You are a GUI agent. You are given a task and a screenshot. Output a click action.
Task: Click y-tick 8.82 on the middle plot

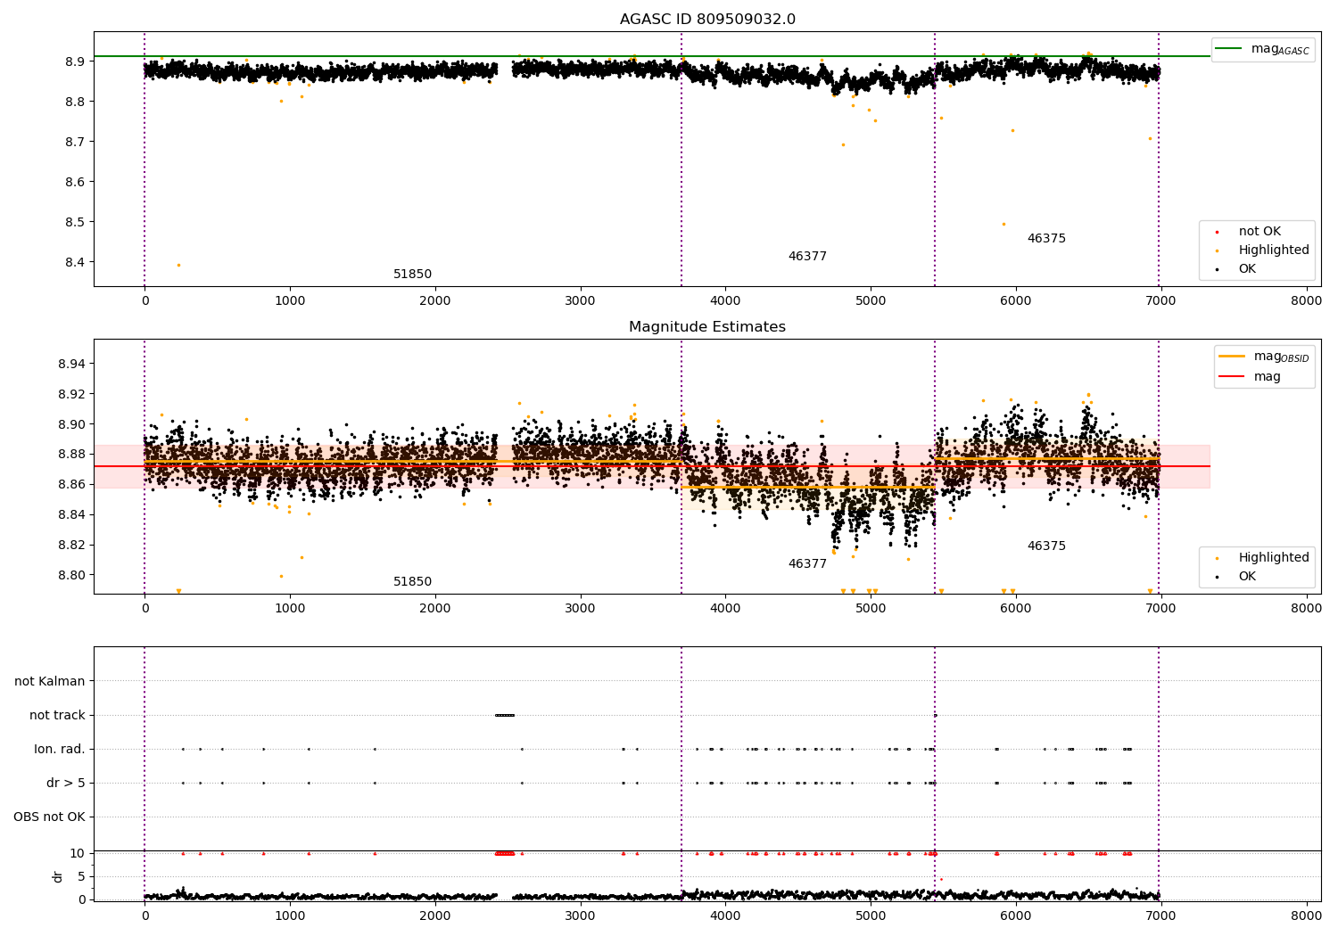point(71,545)
